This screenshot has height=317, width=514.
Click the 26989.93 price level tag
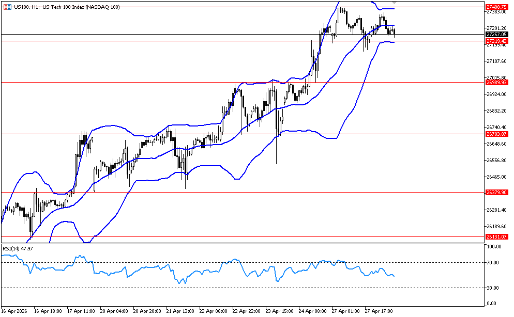(496, 82)
